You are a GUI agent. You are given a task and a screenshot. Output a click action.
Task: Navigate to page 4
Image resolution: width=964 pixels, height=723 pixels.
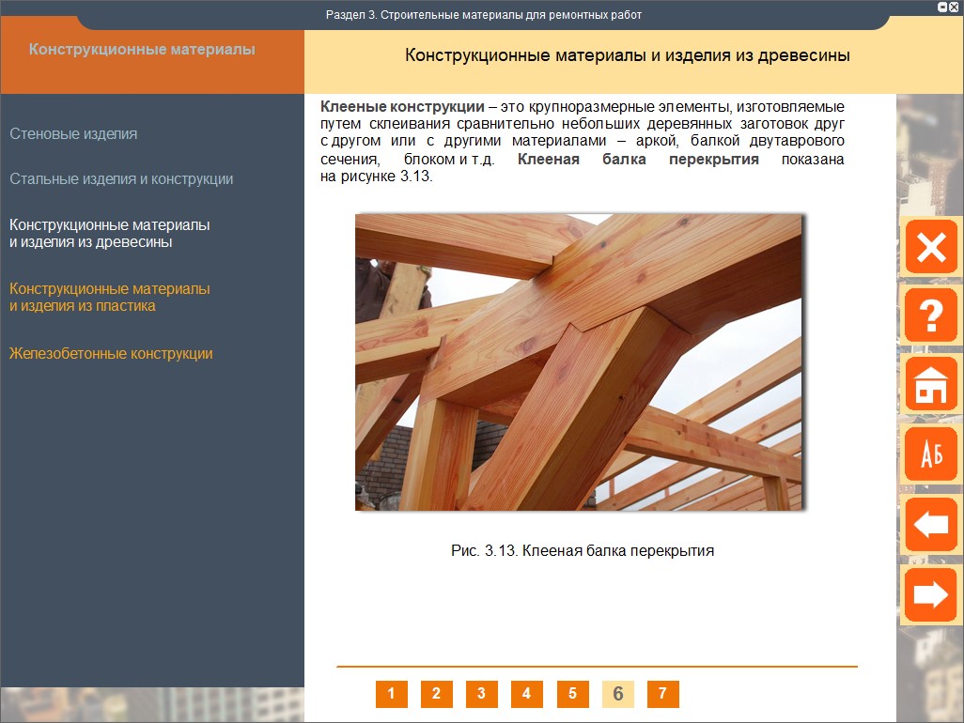[x=526, y=694]
